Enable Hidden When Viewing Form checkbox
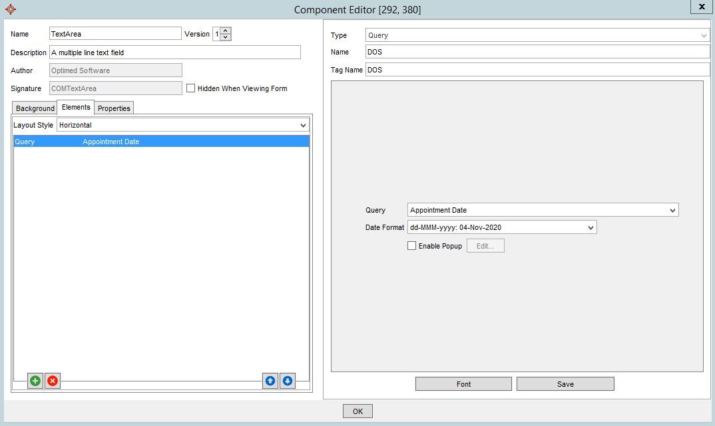This screenshot has height=426, width=715. point(191,88)
